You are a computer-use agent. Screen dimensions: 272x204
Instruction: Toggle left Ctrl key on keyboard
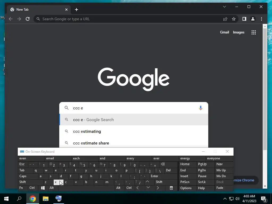click(33, 188)
